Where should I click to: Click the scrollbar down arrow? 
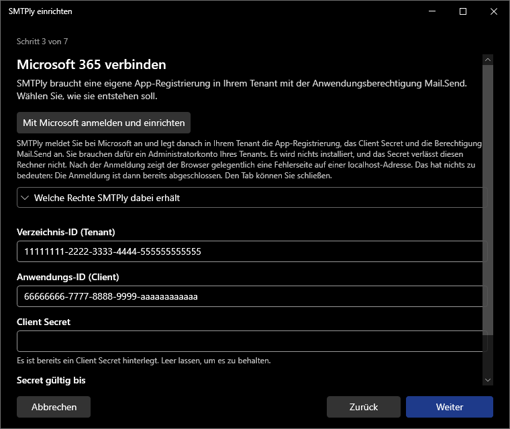[488, 380]
